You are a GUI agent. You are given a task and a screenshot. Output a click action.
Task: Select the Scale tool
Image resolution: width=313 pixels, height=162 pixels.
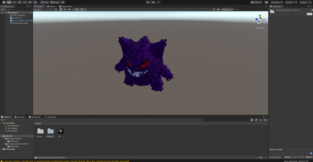[x=19, y=2]
